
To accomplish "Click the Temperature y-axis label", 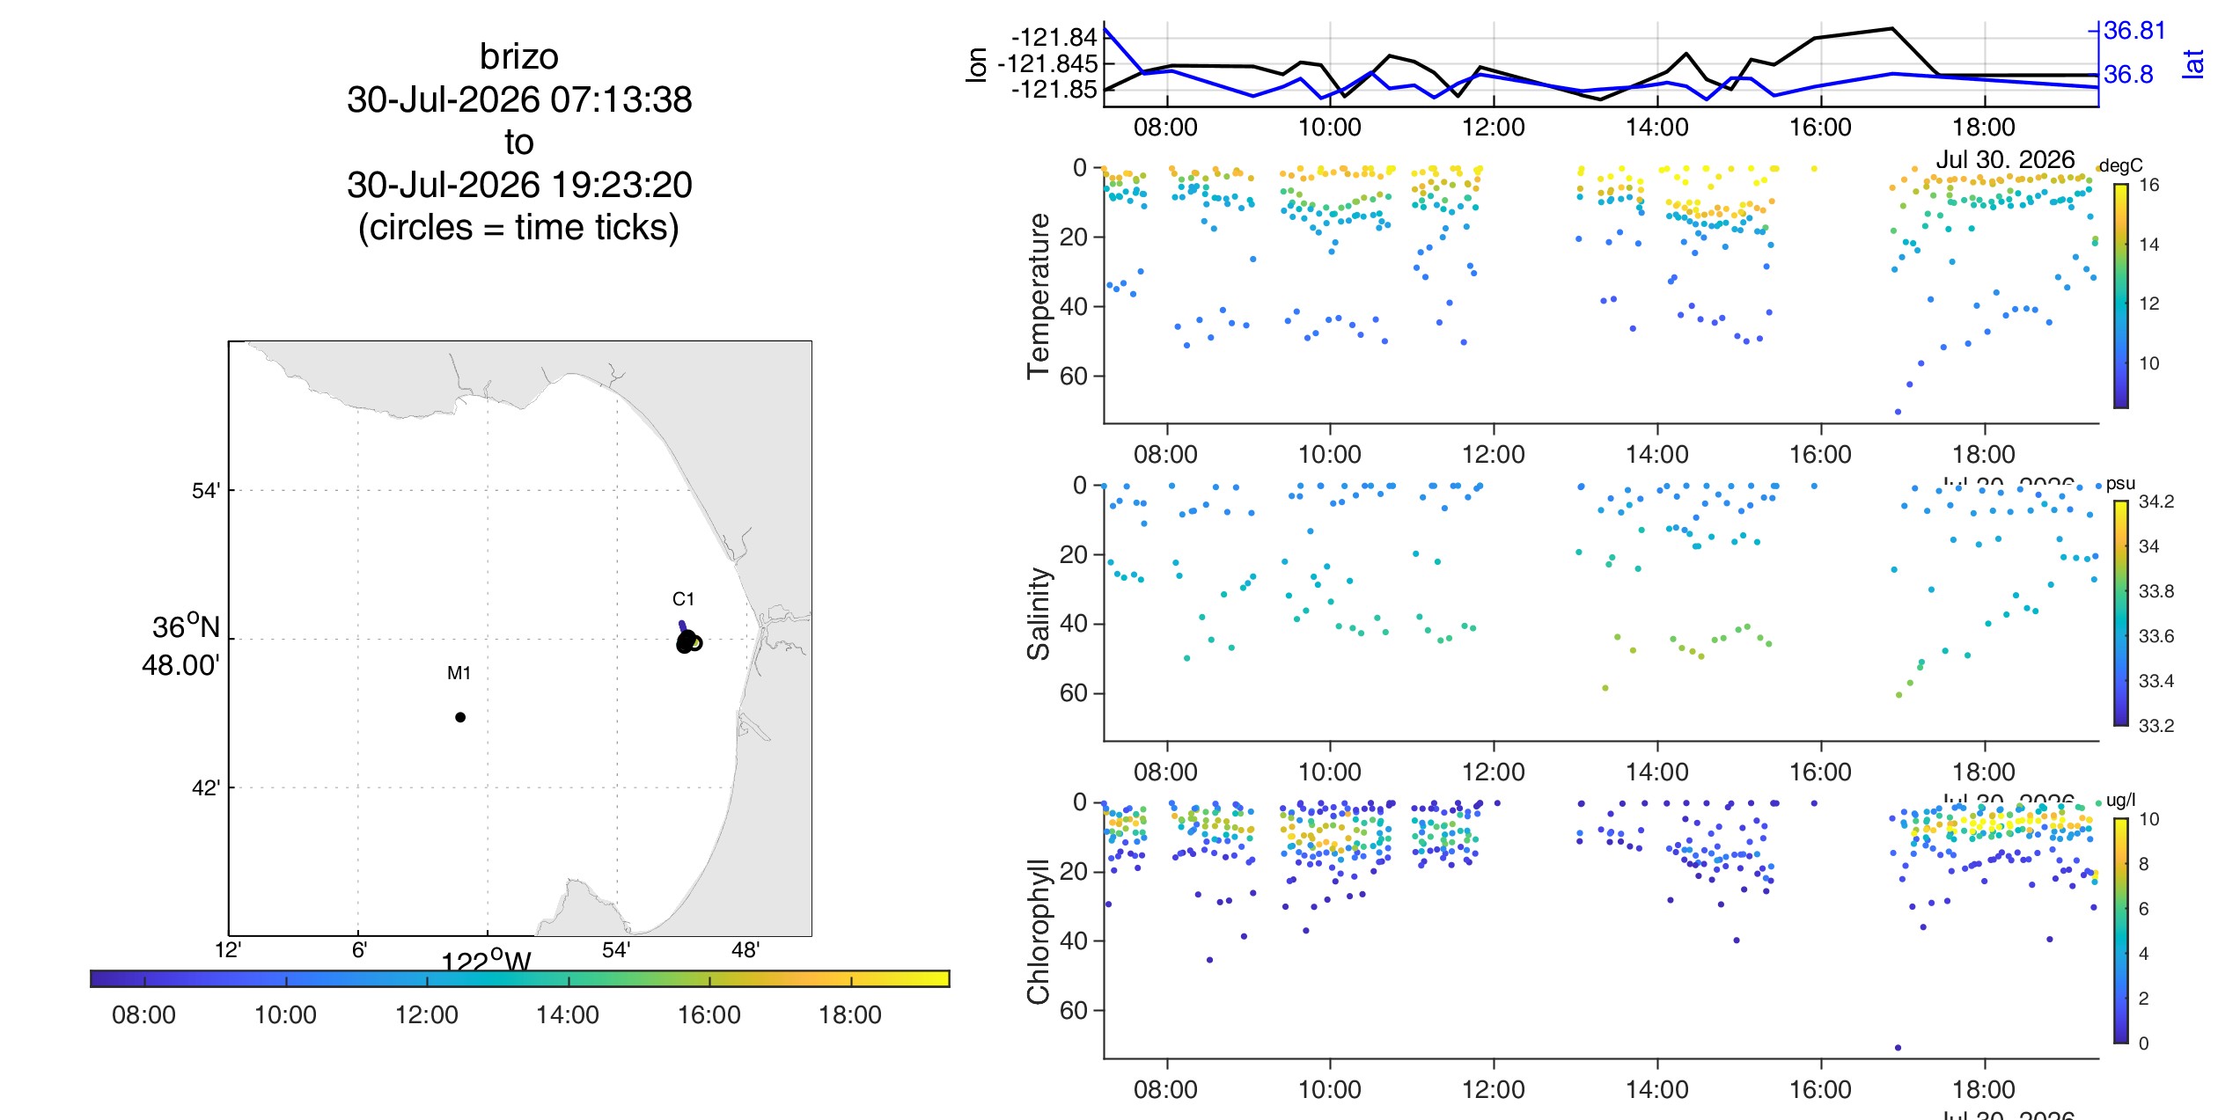I will (x=1039, y=296).
